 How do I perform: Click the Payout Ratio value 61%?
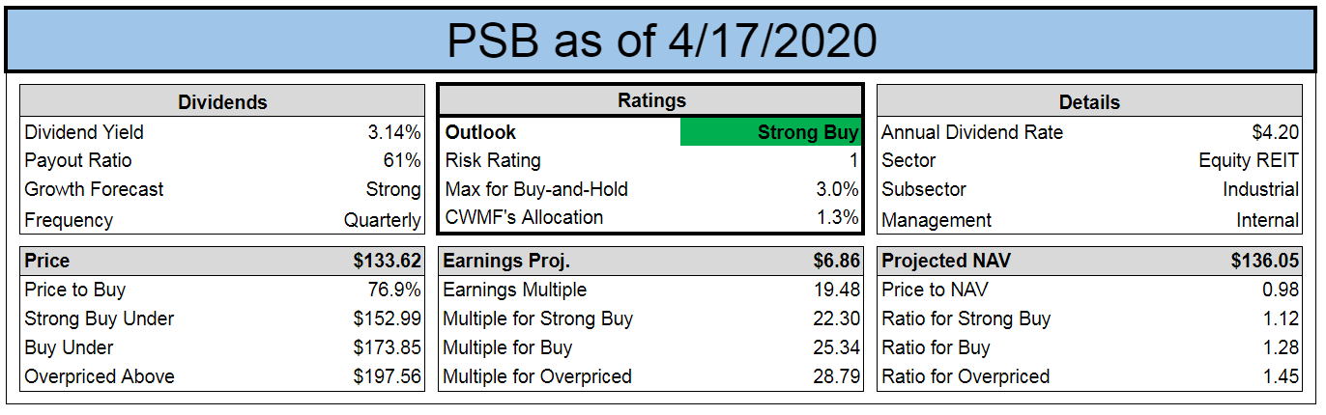tap(401, 161)
